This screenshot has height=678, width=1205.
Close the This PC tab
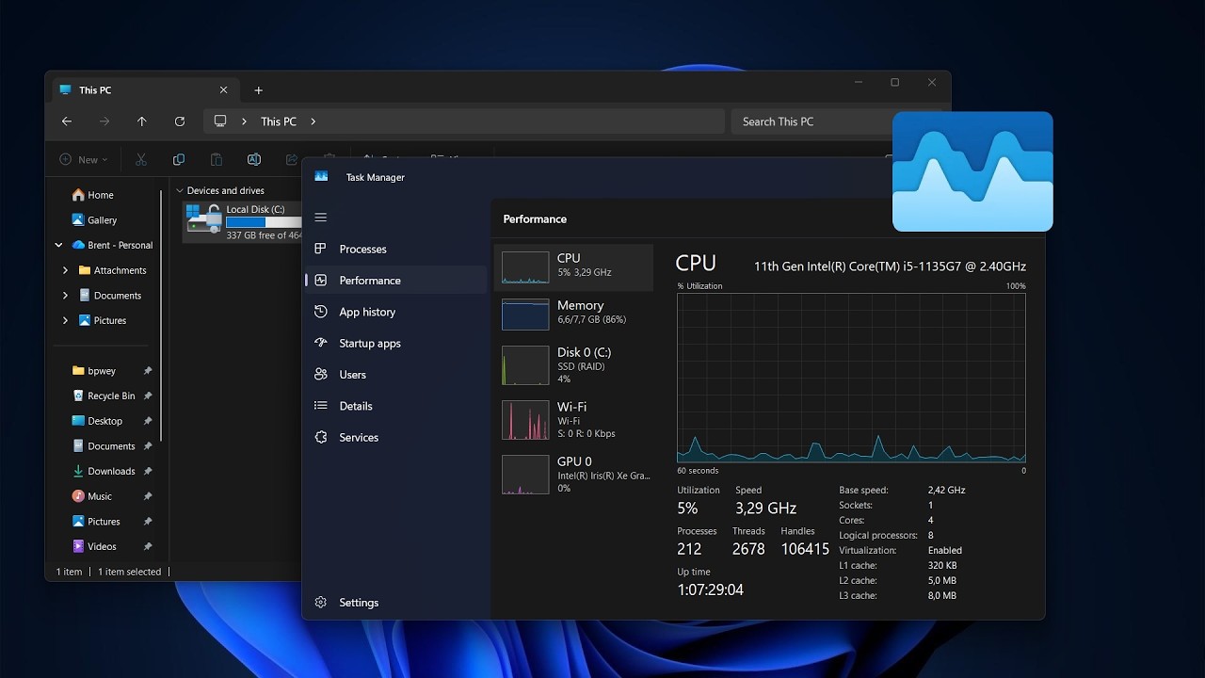pos(223,90)
